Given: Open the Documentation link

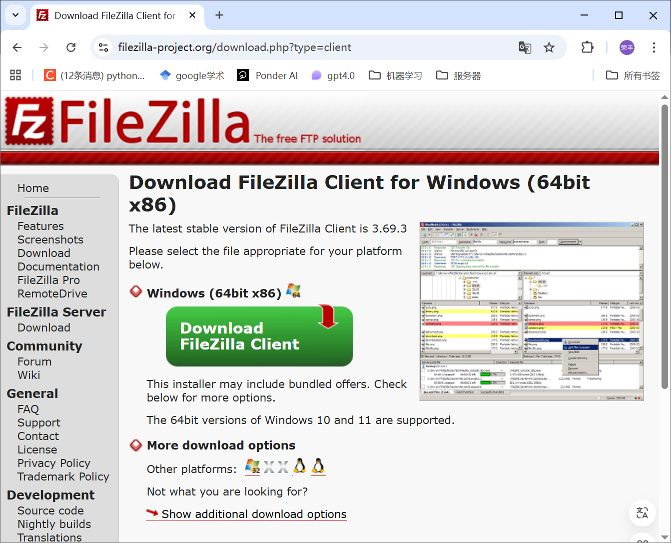Looking at the screenshot, I should [58, 266].
